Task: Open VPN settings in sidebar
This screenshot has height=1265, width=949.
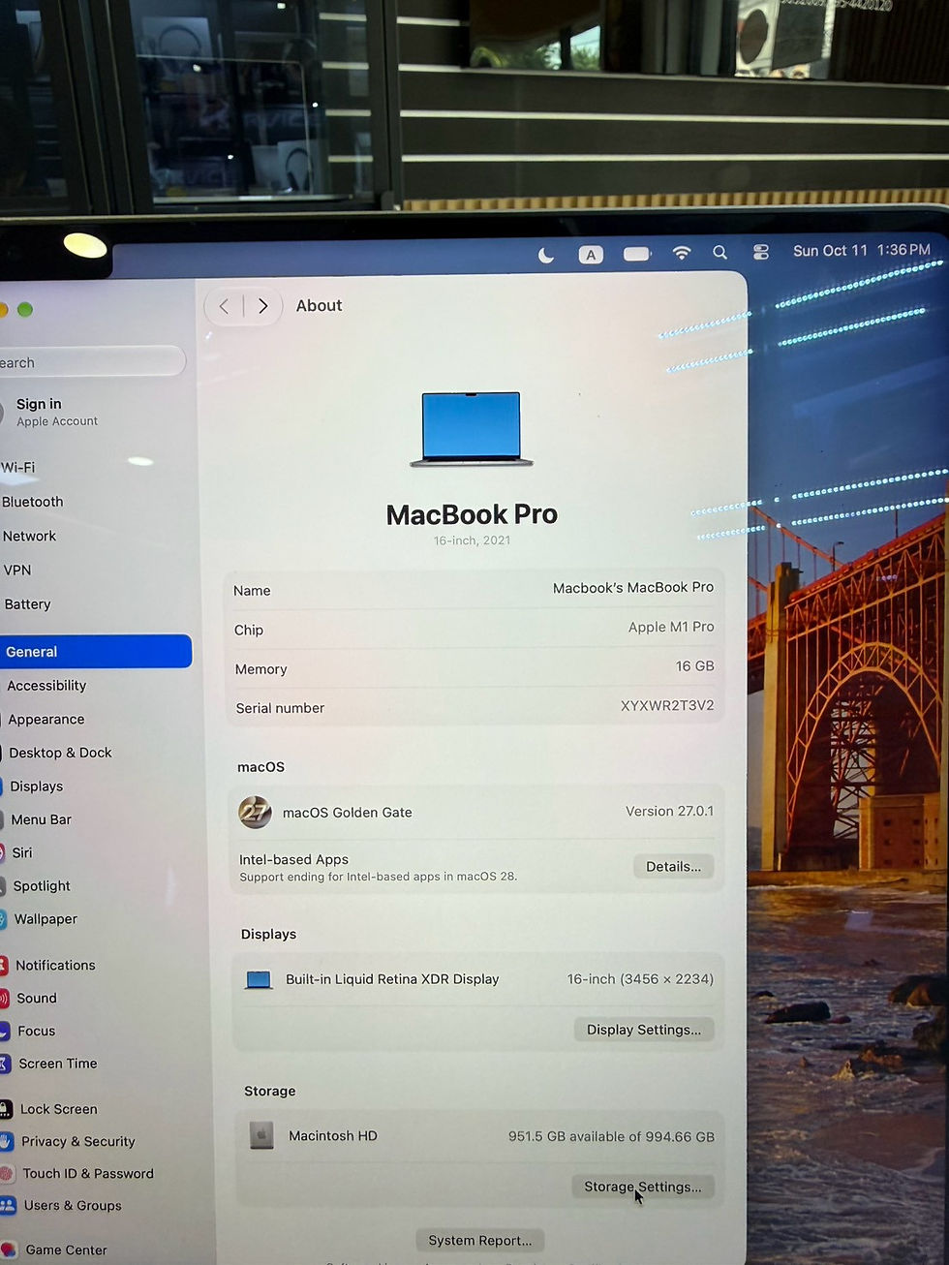Action: tap(16, 570)
